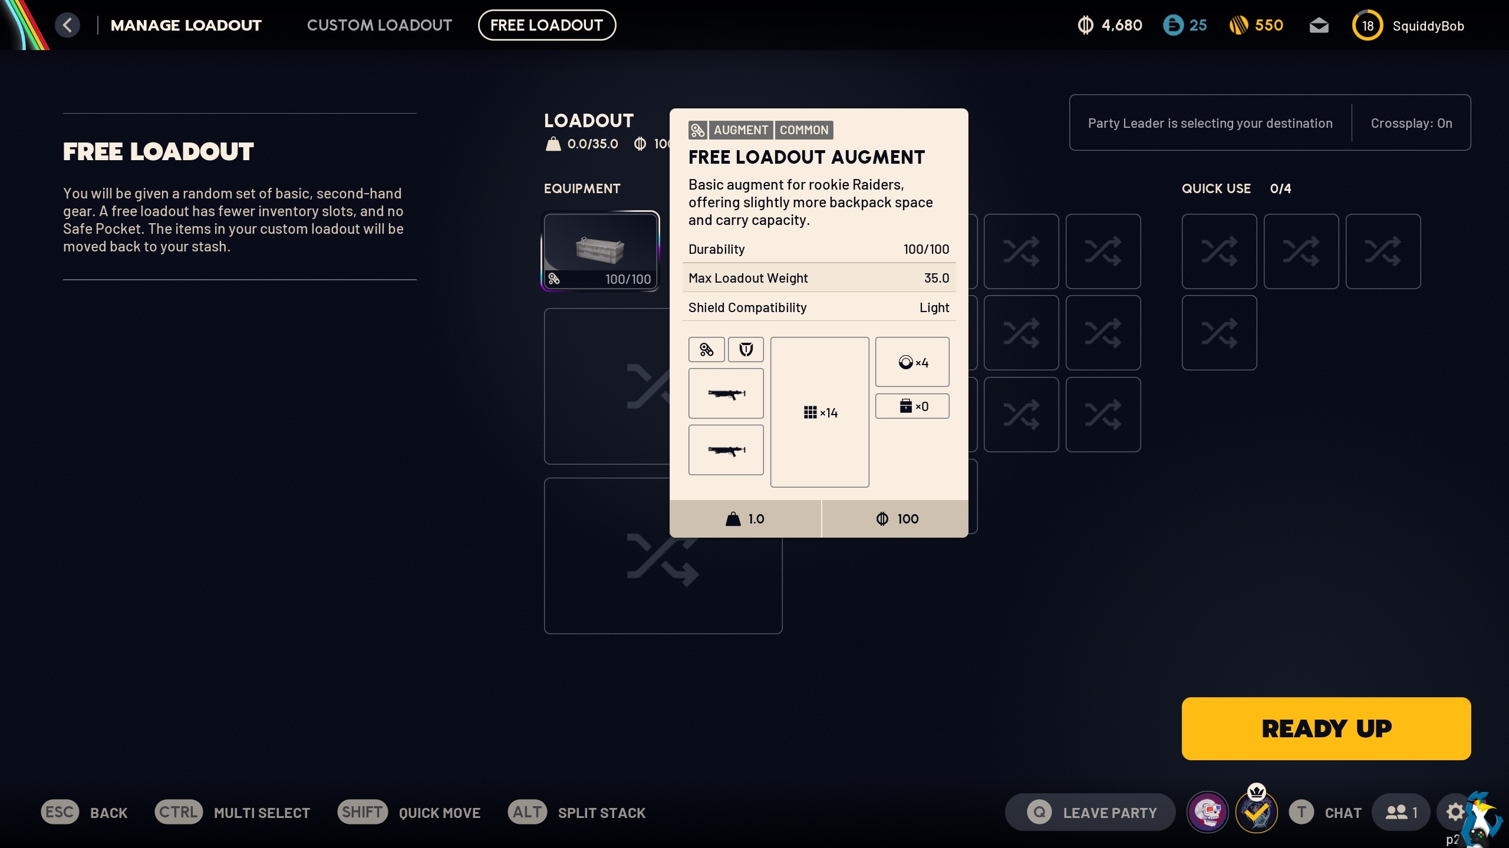The width and height of the screenshot is (1509, 848).
Task: Click the back arrow icon
Action: [x=68, y=25]
